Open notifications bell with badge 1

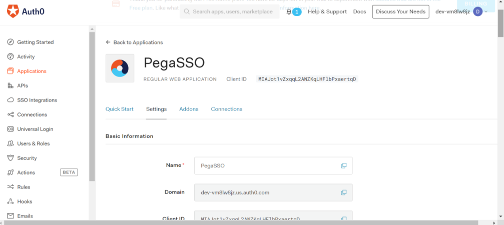[x=293, y=12]
